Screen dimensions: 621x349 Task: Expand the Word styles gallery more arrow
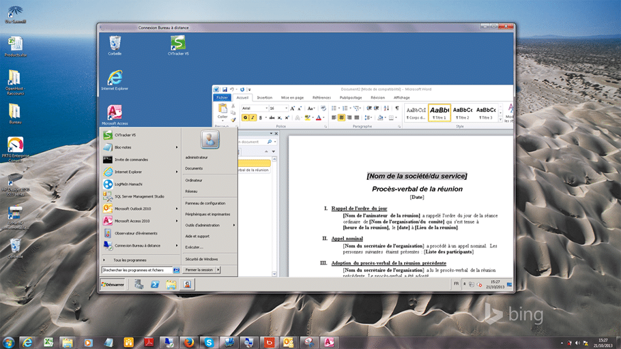coord(501,120)
